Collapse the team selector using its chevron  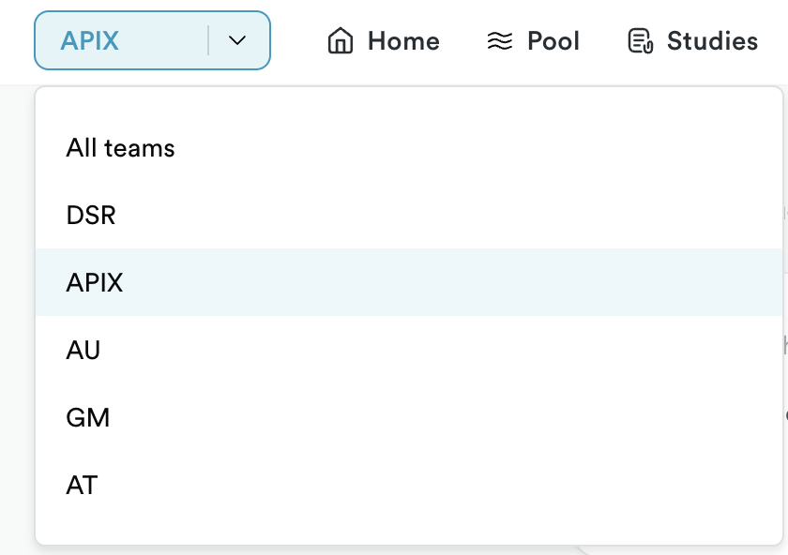(x=237, y=40)
